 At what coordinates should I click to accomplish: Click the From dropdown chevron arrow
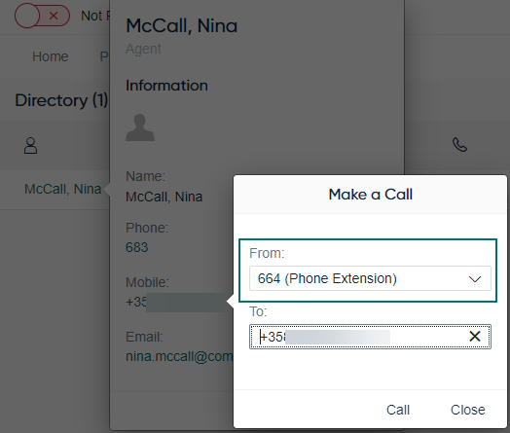(x=475, y=279)
